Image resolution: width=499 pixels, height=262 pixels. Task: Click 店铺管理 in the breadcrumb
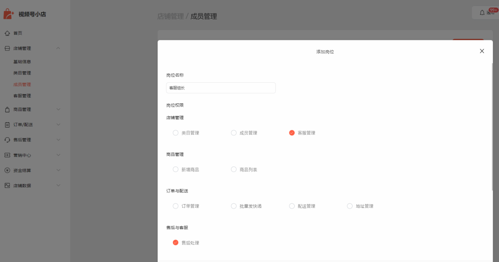click(x=171, y=16)
